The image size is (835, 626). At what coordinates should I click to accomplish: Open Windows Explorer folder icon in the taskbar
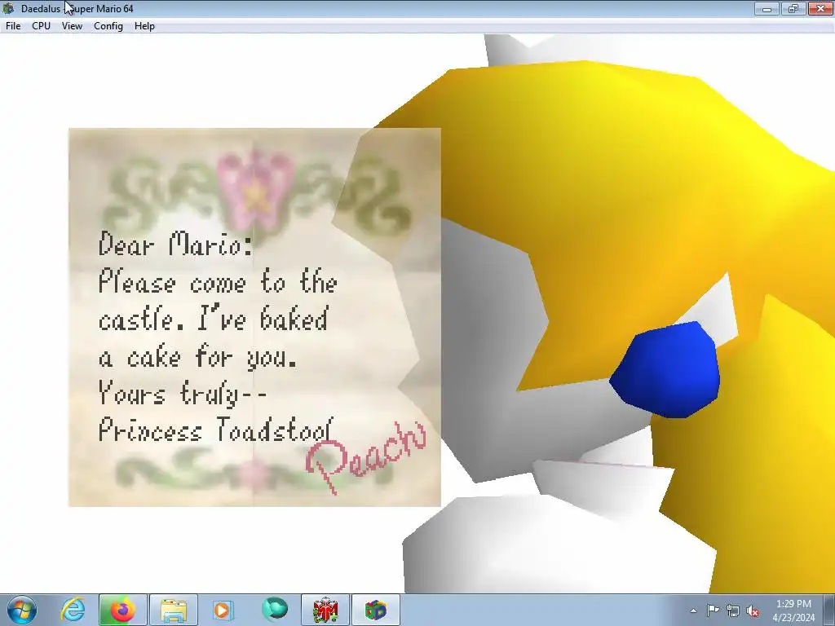tap(174, 610)
